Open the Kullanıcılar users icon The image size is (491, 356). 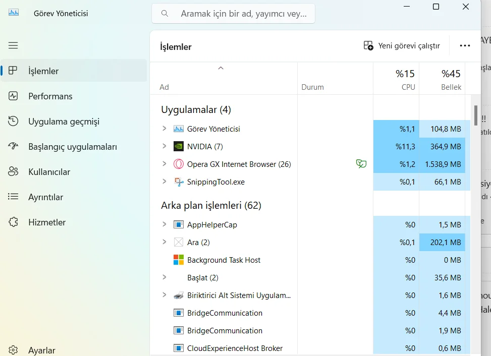coord(13,172)
